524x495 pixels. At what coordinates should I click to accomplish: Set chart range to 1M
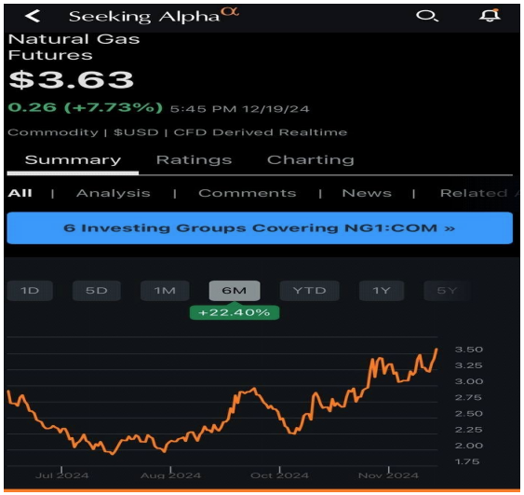[x=165, y=291]
